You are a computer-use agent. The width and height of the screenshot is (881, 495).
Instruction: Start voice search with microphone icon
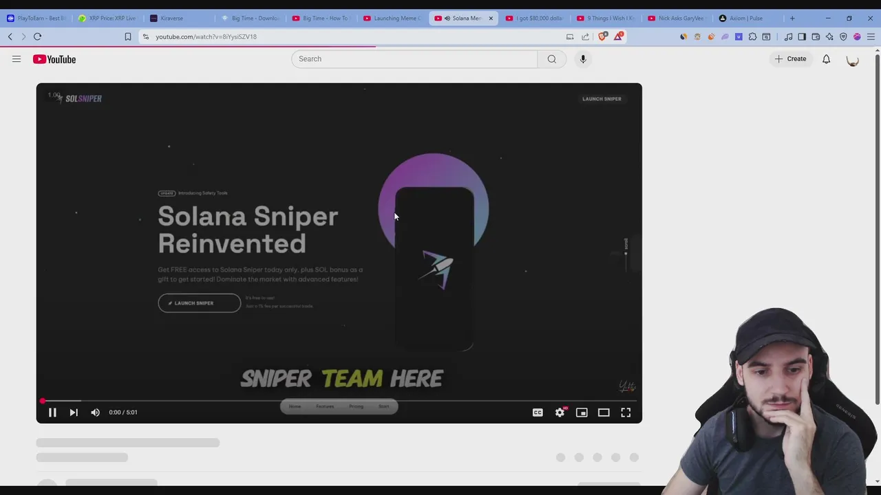[583, 59]
